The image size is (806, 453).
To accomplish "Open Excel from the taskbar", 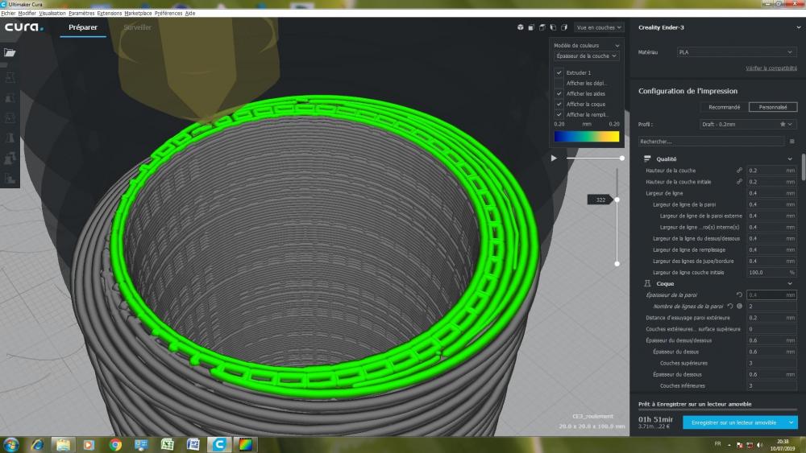I will click(x=167, y=444).
